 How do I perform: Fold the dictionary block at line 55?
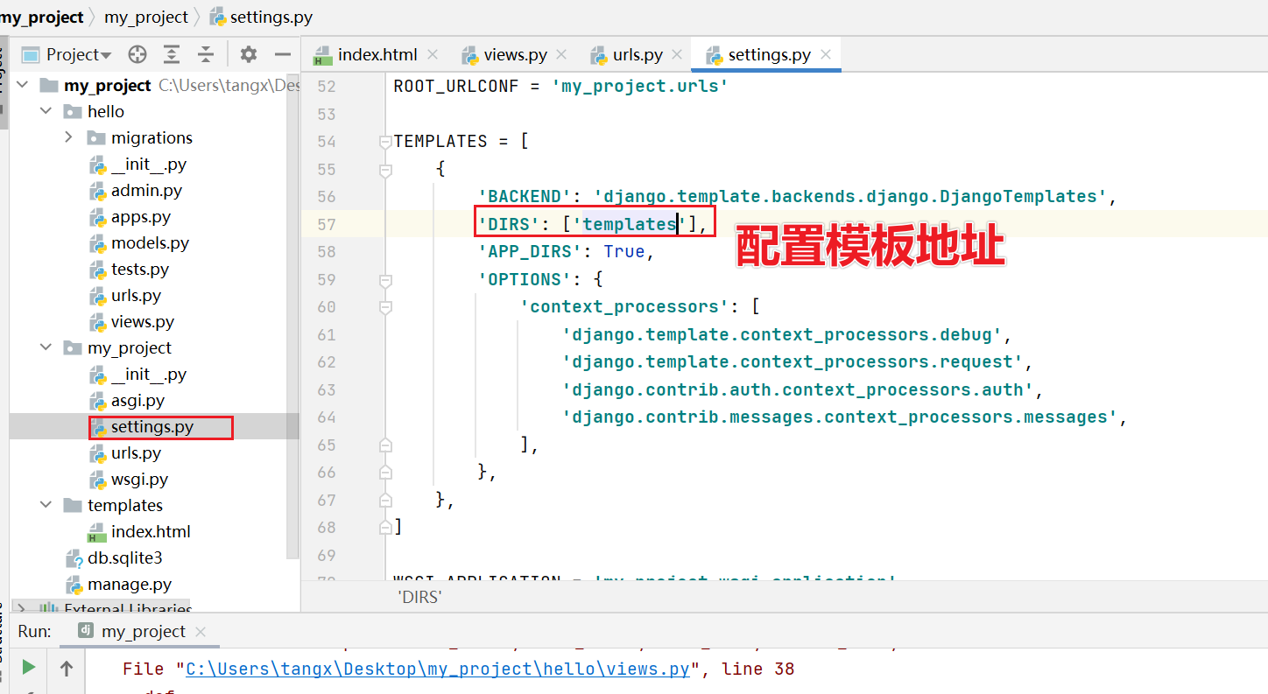[384, 169]
